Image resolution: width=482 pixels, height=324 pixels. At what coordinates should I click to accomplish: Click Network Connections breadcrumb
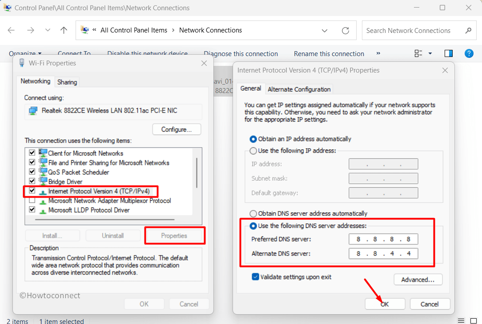point(211,30)
